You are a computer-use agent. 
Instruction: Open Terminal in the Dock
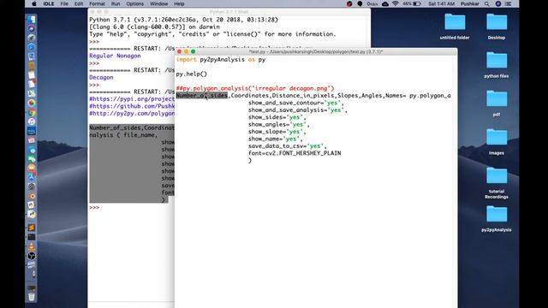pyautogui.click(x=32, y=237)
